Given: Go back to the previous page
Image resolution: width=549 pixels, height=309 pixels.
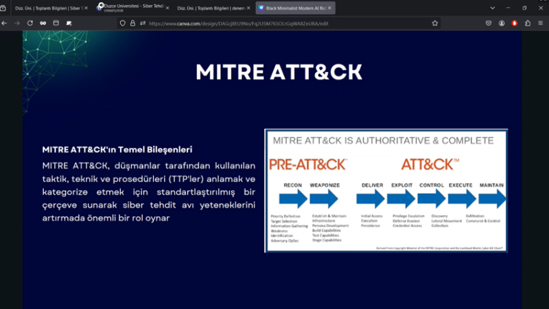Looking at the screenshot, I should click(x=4, y=23).
